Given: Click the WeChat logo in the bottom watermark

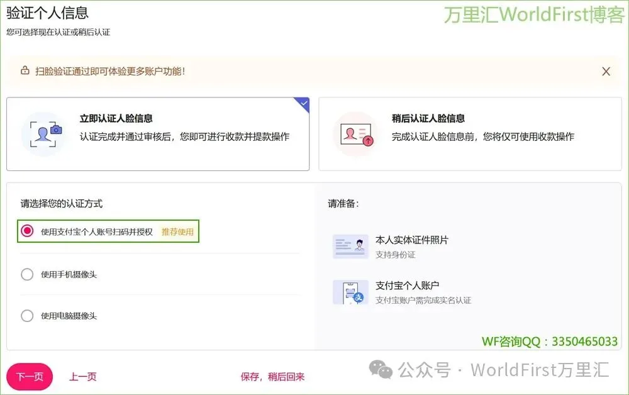Looking at the screenshot, I should click(379, 370).
